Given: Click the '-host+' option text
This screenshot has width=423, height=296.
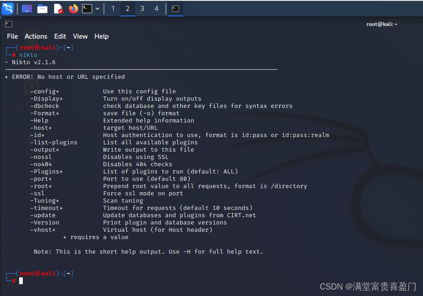Looking at the screenshot, I should [x=41, y=128].
